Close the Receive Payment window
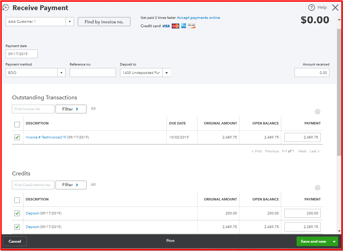 335,8
